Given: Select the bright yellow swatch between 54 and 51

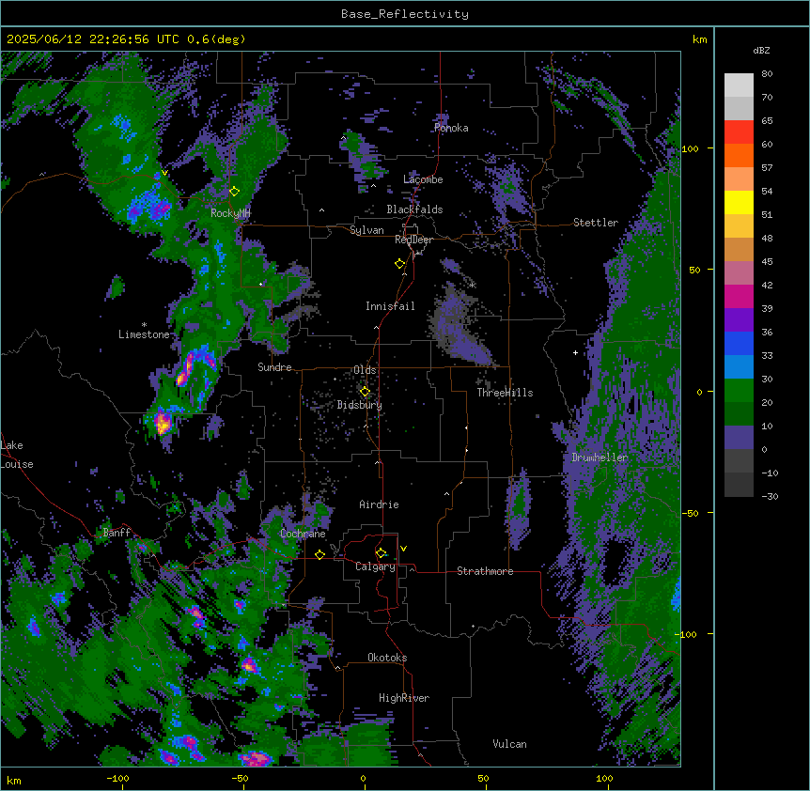Looking at the screenshot, I should click(739, 202).
